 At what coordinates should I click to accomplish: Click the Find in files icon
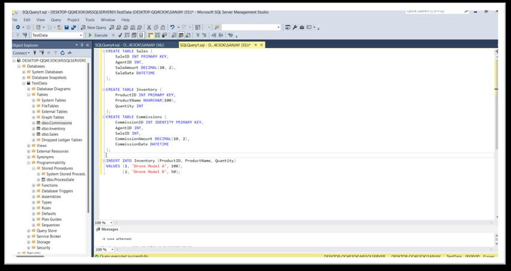[216, 28]
